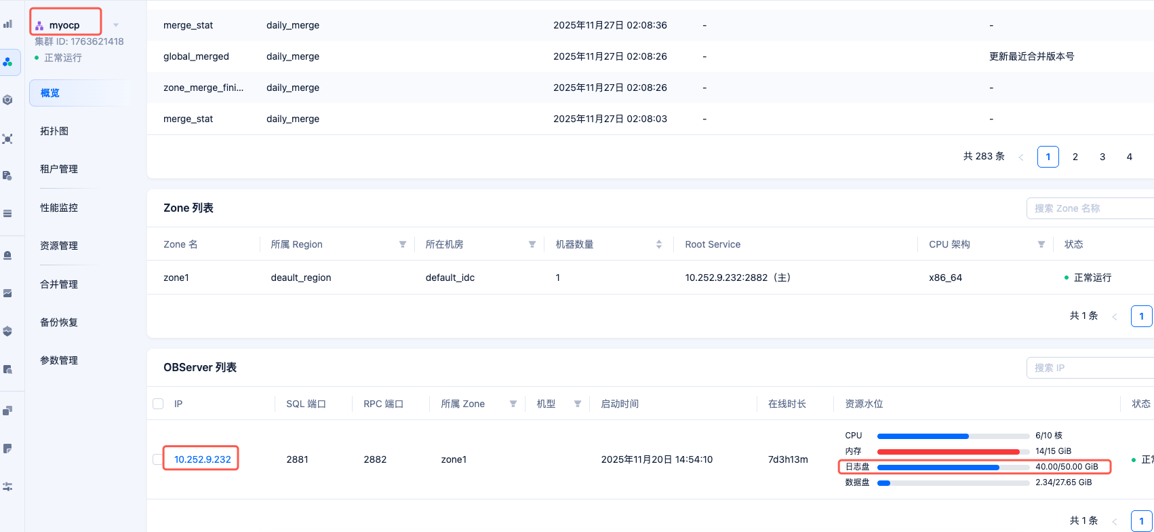Open the 机型 column filter dropdown
The height and width of the screenshot is (532, 1154).
tap(578, 404)
